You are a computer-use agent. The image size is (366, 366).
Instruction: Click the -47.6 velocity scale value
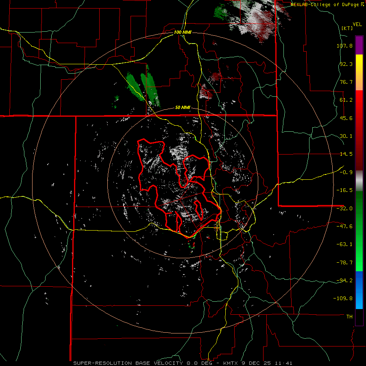344,227
